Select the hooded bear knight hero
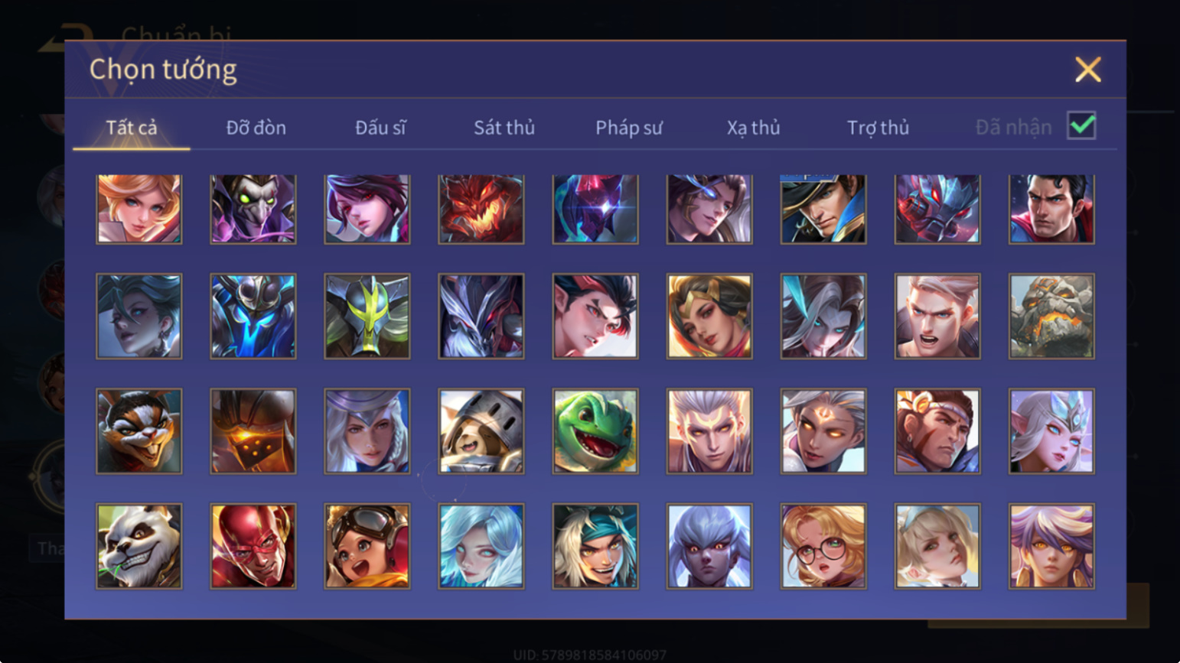 click(x=481, y=431)
